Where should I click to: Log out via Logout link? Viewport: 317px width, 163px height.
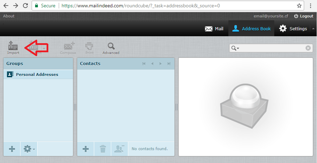(x=303, y=16)
